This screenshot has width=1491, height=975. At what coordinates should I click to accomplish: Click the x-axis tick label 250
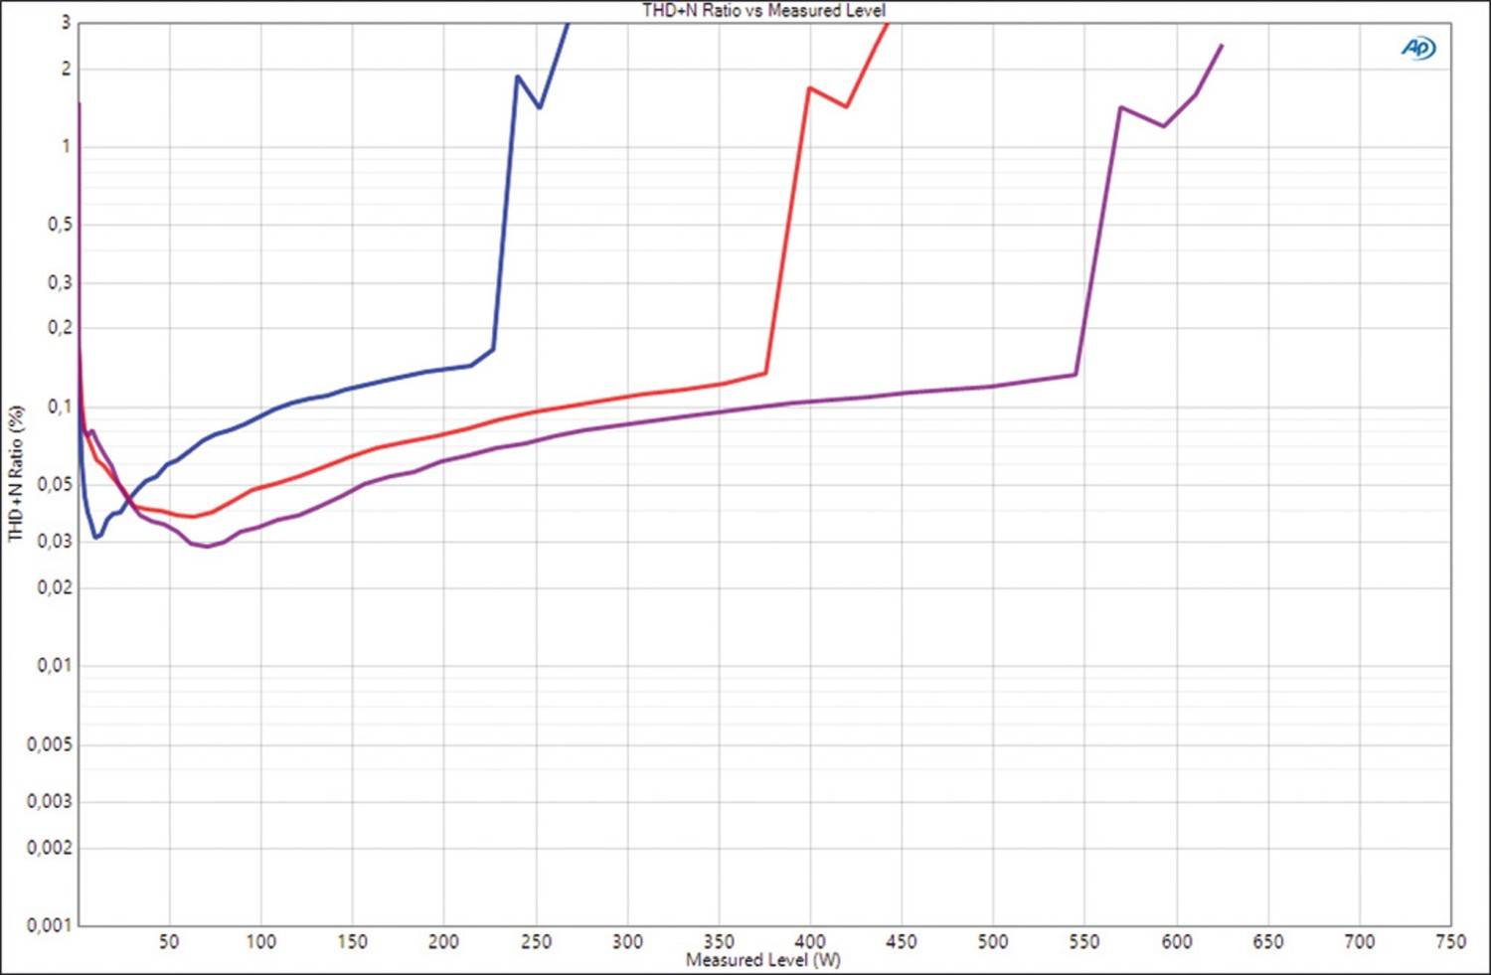(536, 941)
